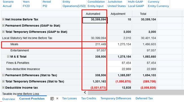184x102 pixels.
Task: Click the Entertainment row label
Action: click(x=20, y=50)
